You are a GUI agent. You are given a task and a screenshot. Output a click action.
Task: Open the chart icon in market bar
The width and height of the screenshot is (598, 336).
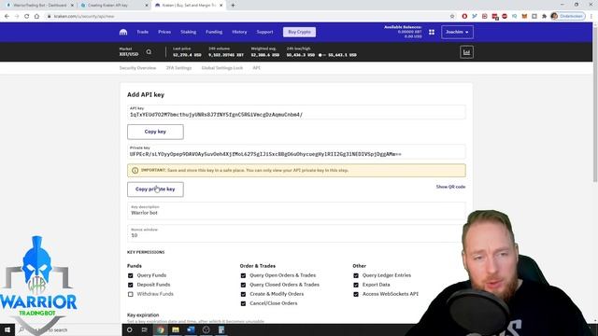click(x=466, y=52)
